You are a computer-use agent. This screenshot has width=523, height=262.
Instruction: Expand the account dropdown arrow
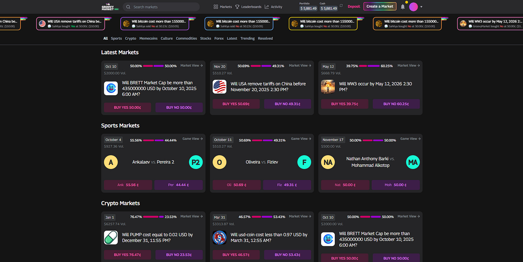421,7
